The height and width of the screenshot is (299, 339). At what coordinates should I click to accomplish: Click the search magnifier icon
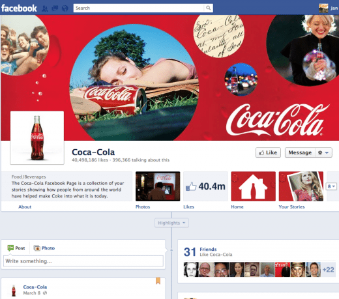[x=208, y=8]
